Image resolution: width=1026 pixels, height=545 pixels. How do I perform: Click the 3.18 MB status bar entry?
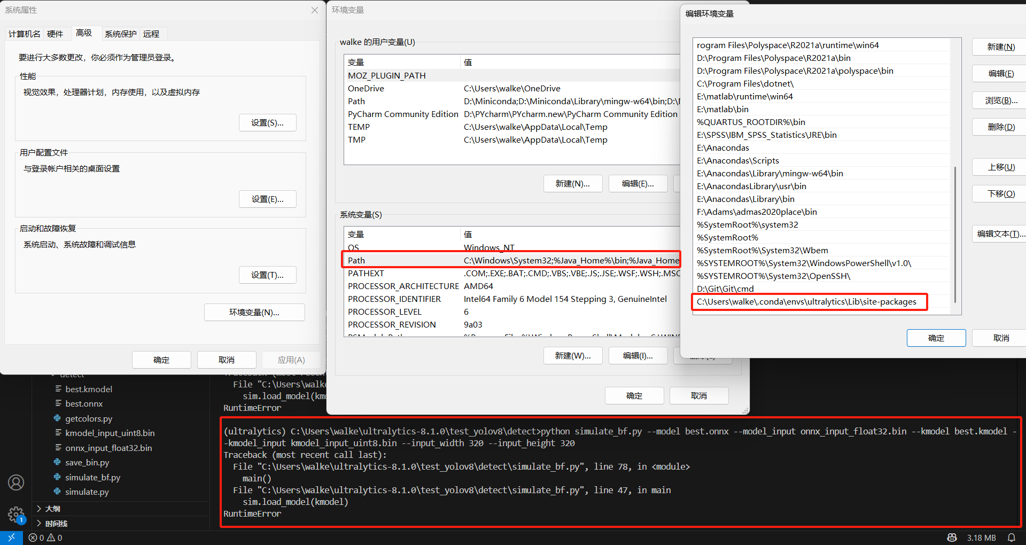coord(981,538)
